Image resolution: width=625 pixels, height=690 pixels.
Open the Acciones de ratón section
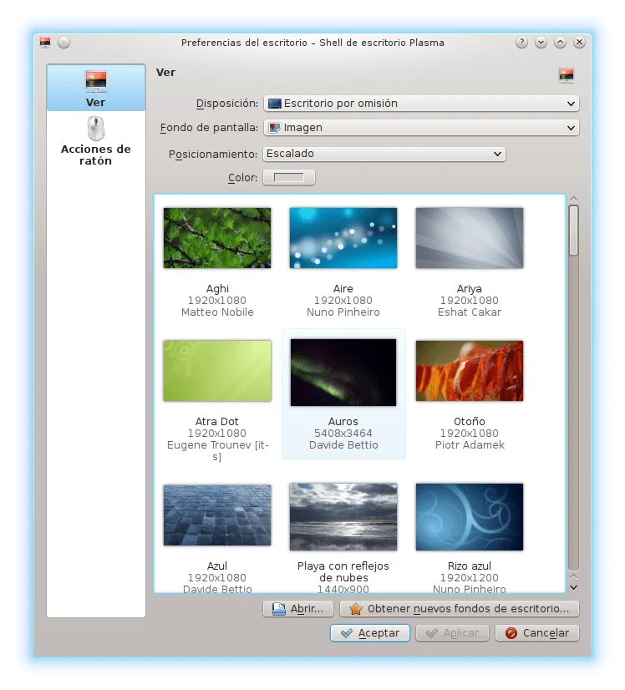96,141
